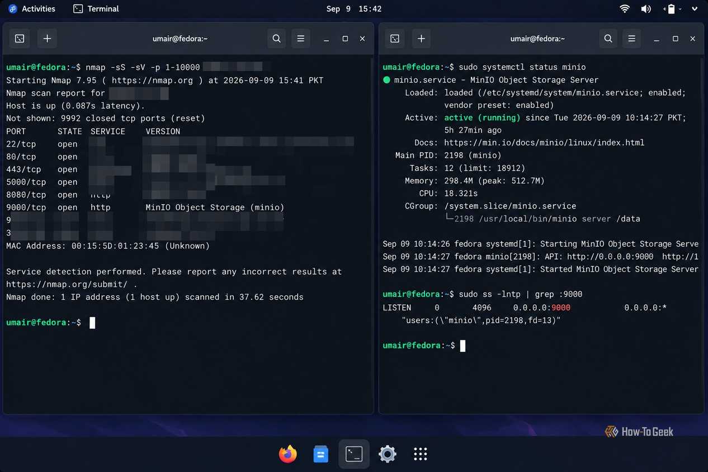Open search in left terminal window
Viewport: 708px width, 472px height.
(x=277, y=39)
